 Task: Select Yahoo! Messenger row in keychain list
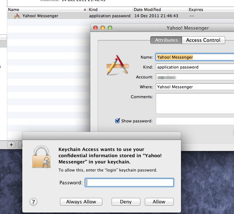[x=121, y=16]
